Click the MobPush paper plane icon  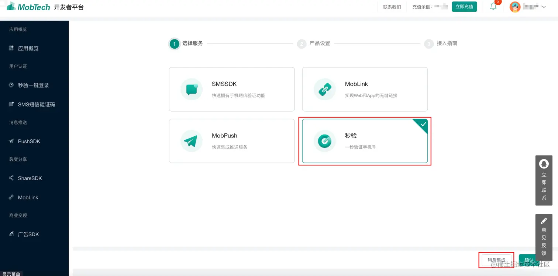pyautogui.click(x=192, y=141)
